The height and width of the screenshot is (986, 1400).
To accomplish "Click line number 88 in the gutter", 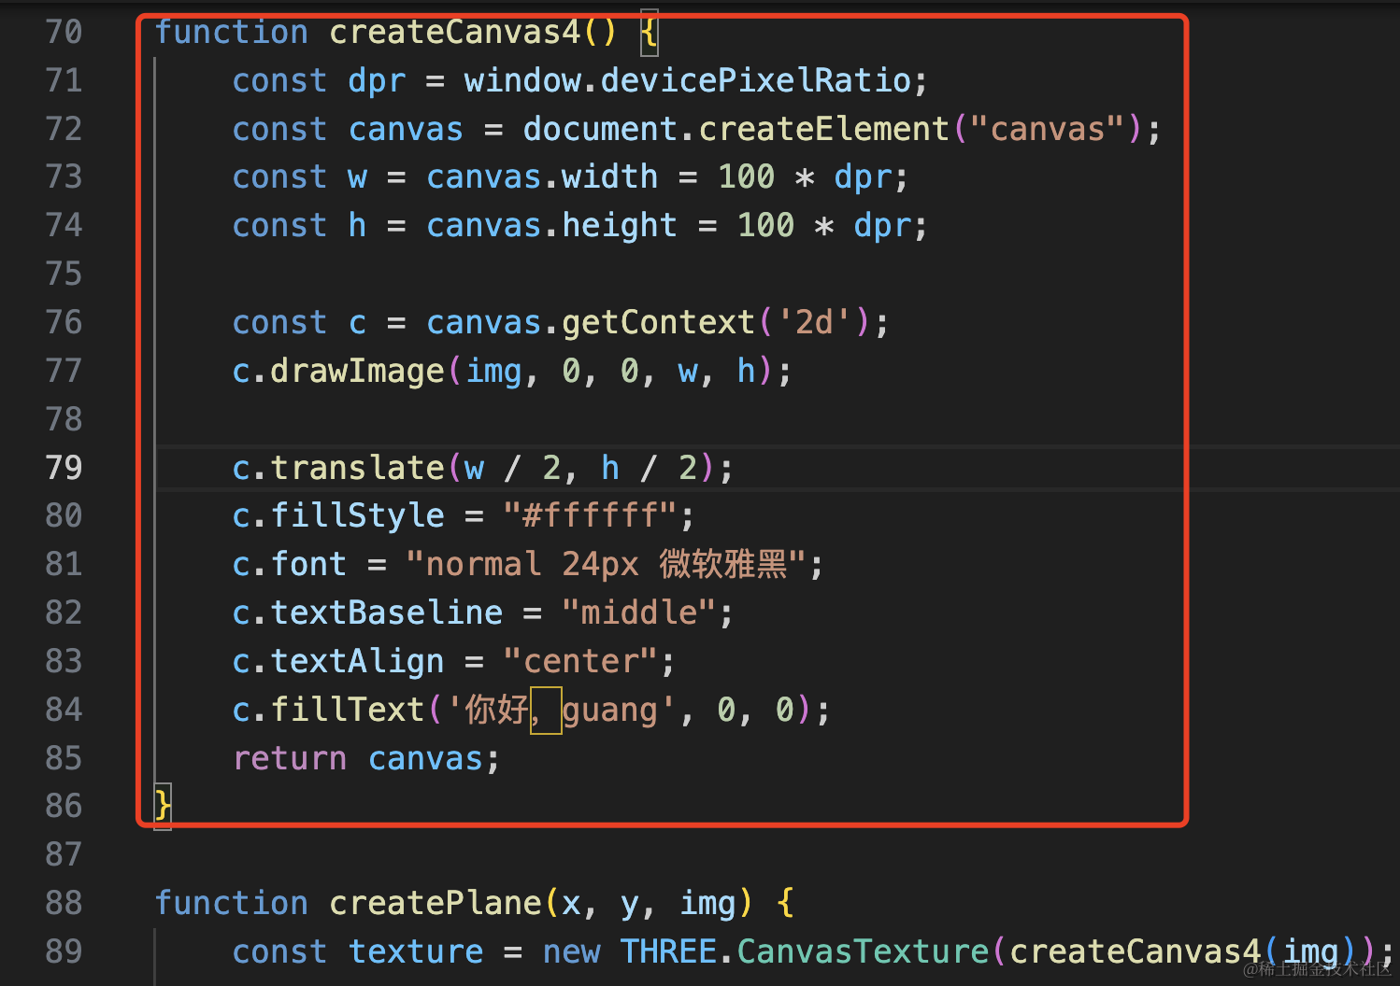I will click(x=64, y=902).
